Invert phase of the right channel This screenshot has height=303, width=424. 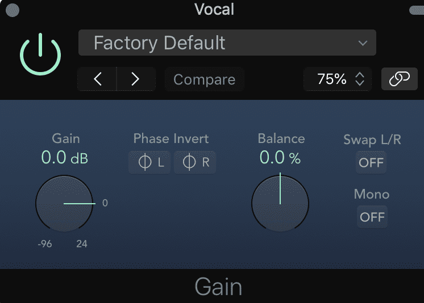195,163
